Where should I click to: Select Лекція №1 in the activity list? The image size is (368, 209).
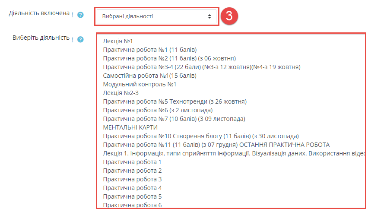click(118, 41)
